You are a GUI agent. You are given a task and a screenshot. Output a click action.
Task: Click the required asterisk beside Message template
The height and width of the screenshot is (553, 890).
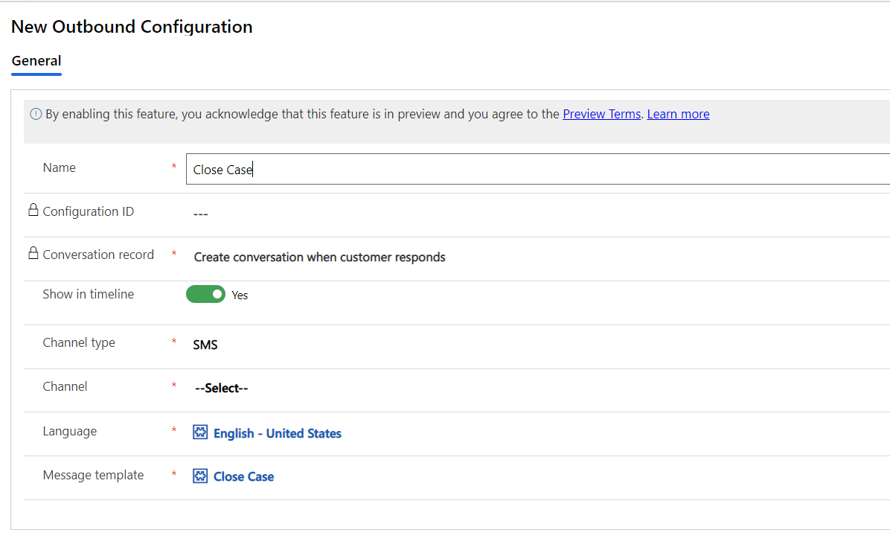click(x=173, y=474)
